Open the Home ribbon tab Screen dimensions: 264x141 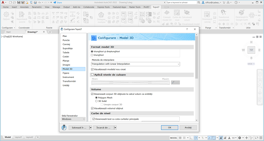pos(6,7)
